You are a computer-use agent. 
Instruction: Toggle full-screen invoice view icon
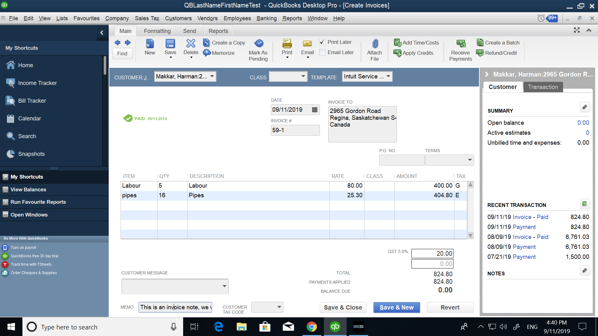tap(577, 30)
